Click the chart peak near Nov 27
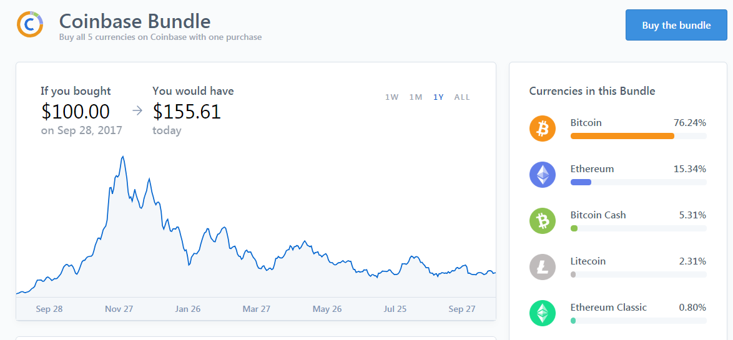This screenshot has width=733, height=340. [122, 157]
